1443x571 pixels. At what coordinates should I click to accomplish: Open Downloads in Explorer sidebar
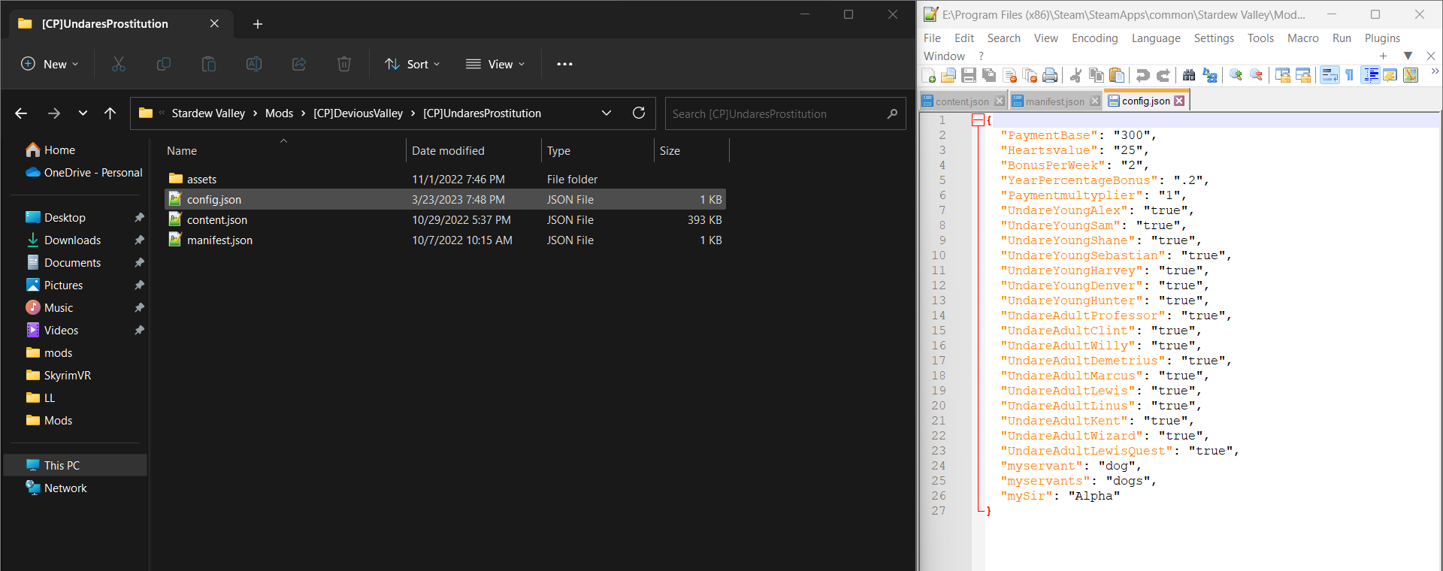click(x=72, y=240)
